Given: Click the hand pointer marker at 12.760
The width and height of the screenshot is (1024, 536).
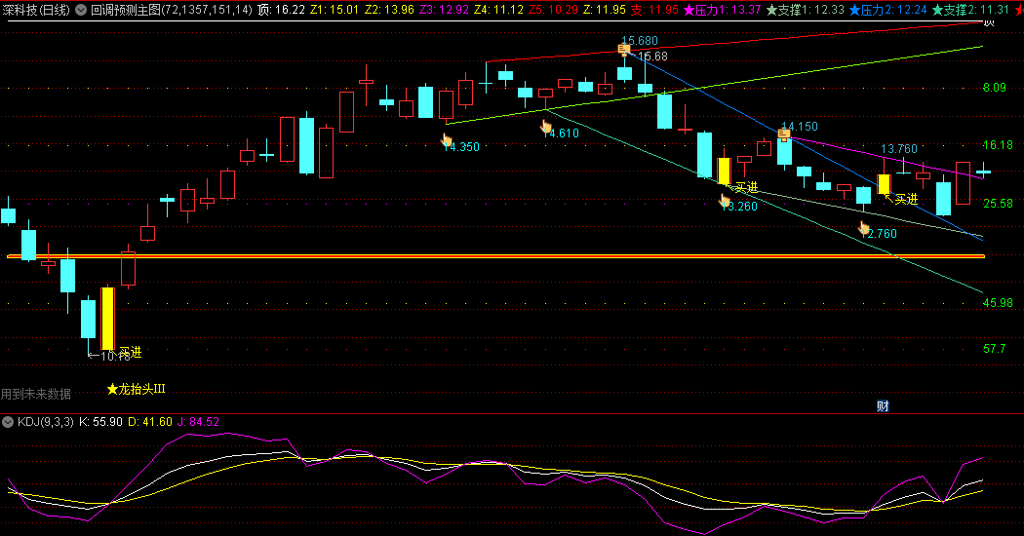Looking at the screenshot, I should click(x=865, y=228).
